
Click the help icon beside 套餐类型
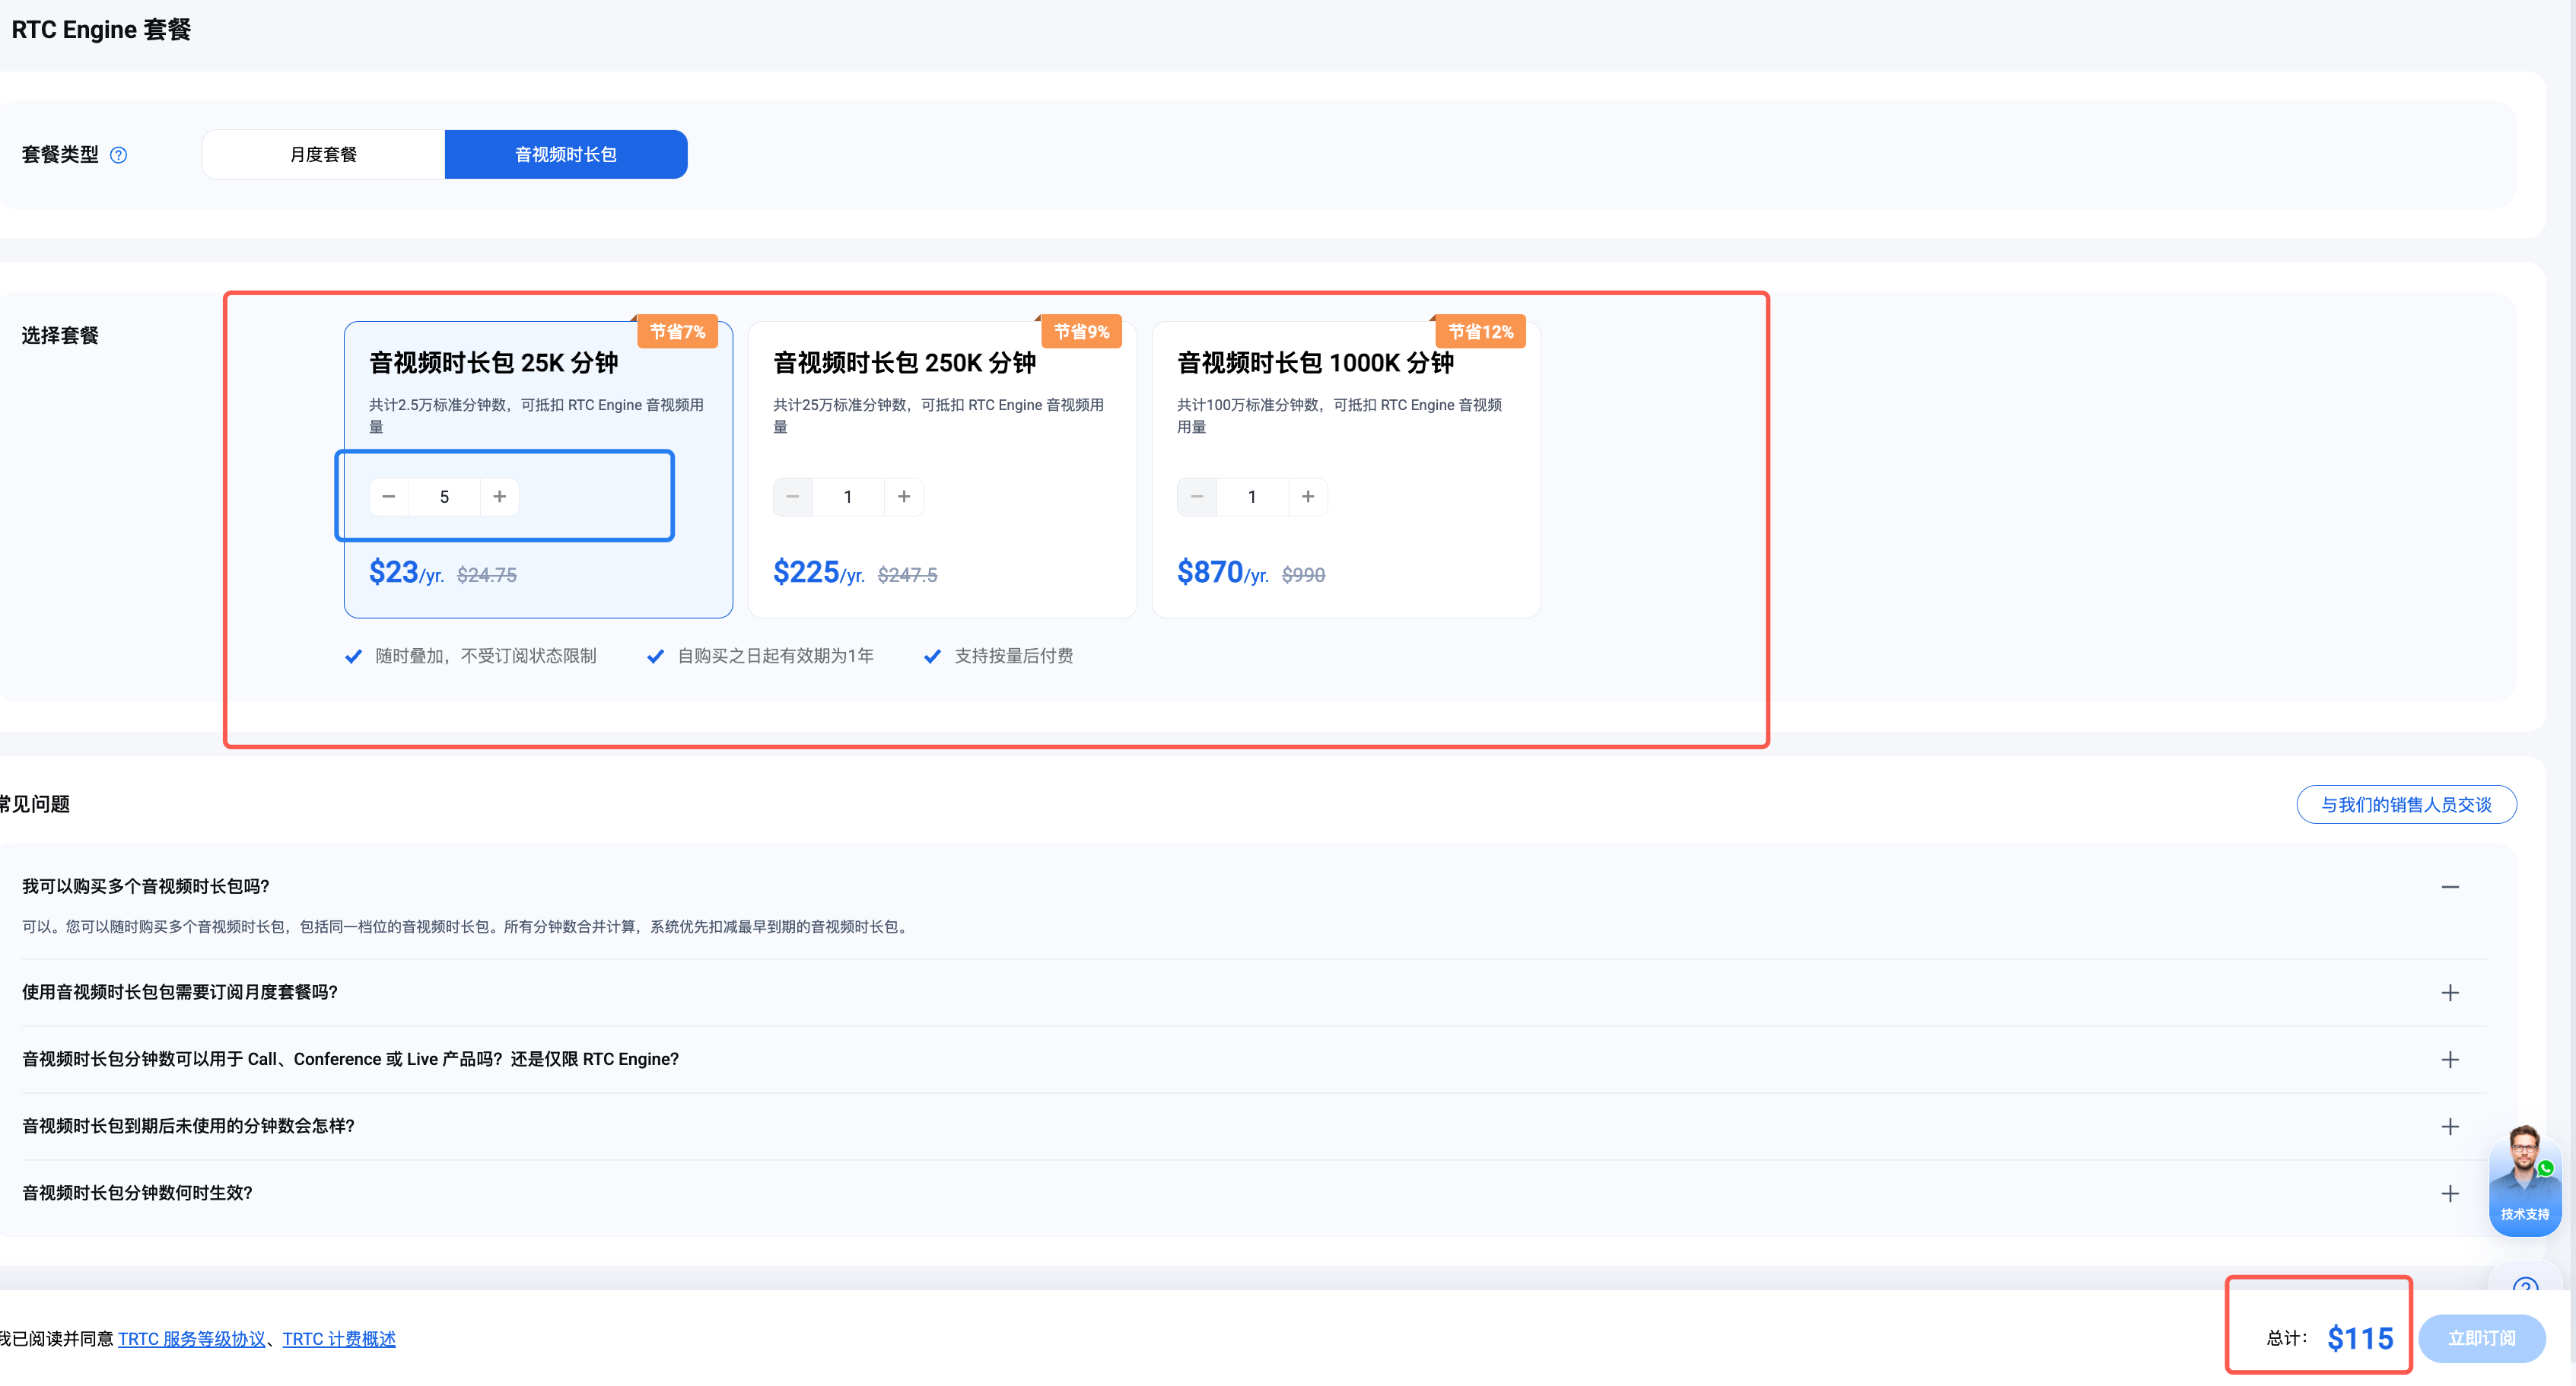pyautogui.click(x=118, y=155)
